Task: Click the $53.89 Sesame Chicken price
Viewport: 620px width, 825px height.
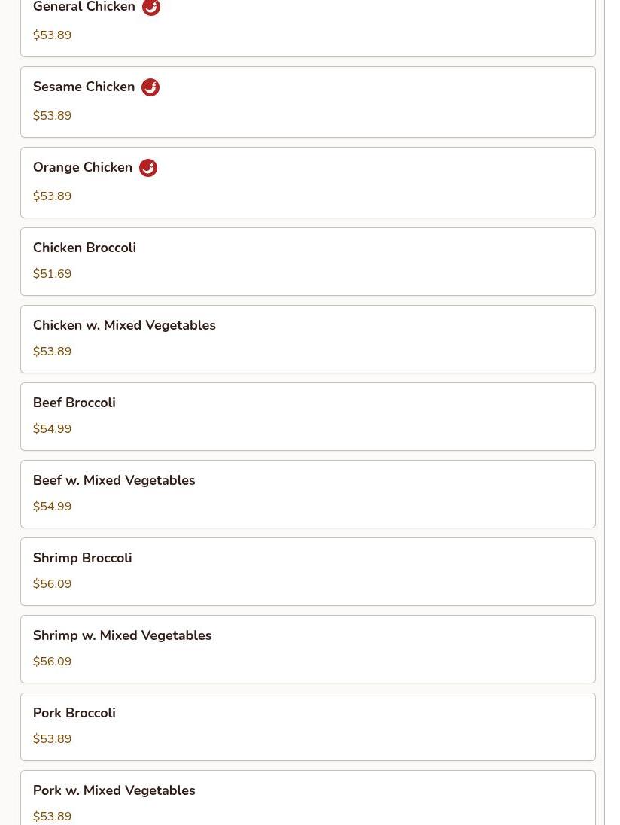Action: tap(52, 116)
